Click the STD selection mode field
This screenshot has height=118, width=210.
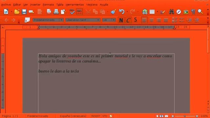tap(105, 116)
